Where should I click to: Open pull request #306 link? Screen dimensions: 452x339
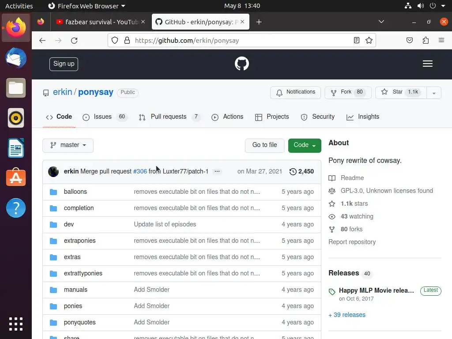coord(140,172)
